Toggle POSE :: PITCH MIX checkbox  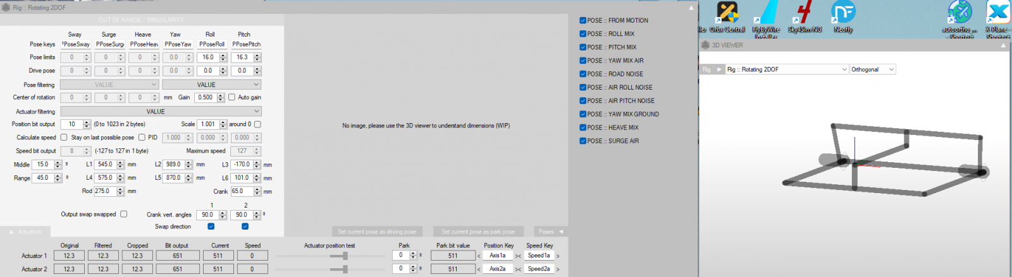click(583, 47)
